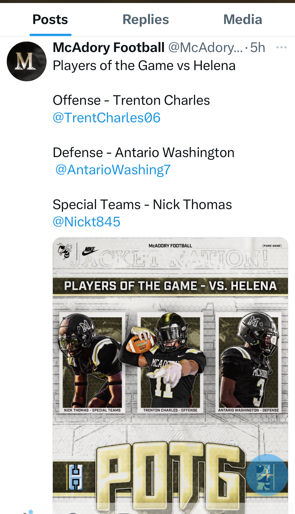Tap the truncated @McAdory handle
This screenshot has width=295, height=514.
[x=205, y=48]
